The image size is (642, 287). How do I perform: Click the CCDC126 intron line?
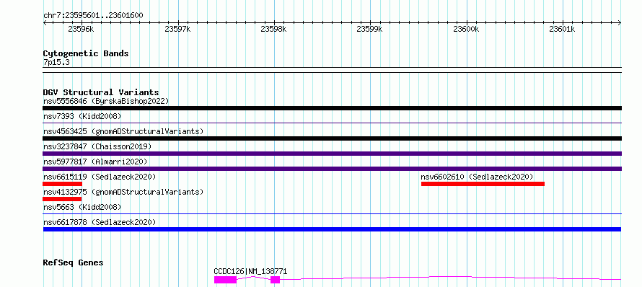[450, 278]
